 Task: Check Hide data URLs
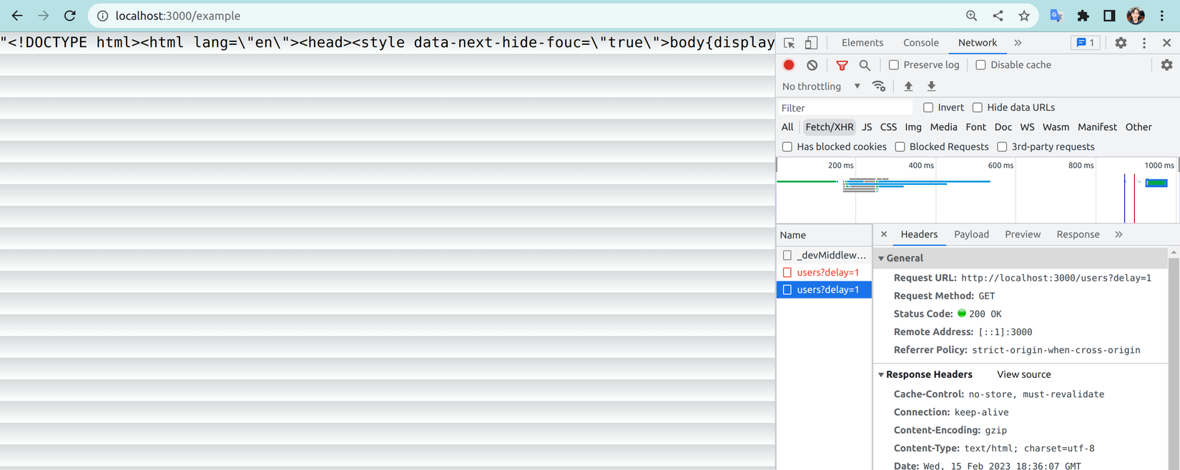[978, 108]
